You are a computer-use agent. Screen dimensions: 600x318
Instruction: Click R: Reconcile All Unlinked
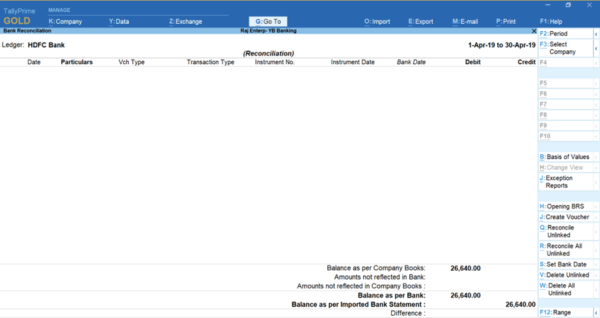click(x=566, y=250)
